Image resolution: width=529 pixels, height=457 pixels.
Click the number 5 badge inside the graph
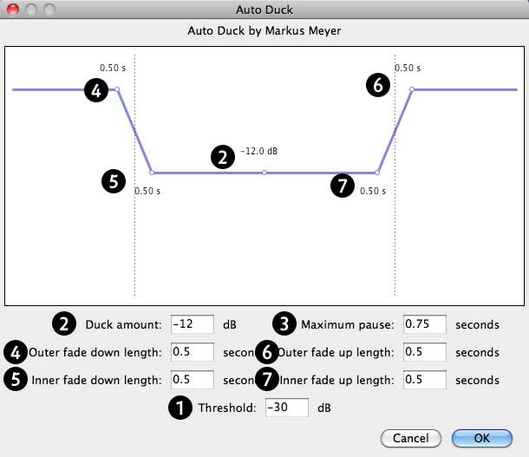pyautogui.click(x=112, y=180)
